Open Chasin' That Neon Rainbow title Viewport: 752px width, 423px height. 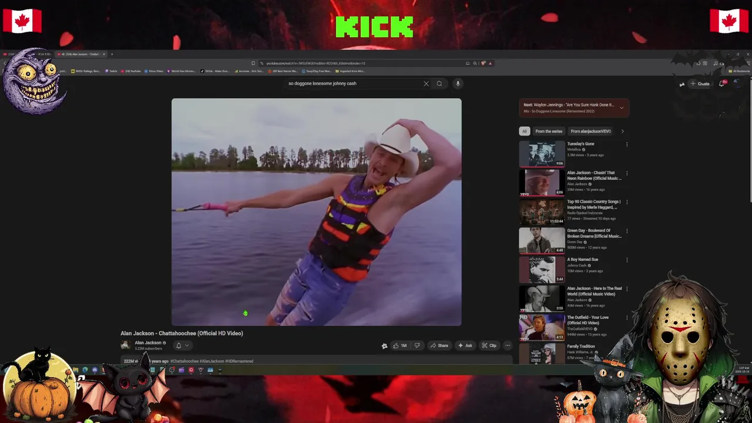point(594,175)
